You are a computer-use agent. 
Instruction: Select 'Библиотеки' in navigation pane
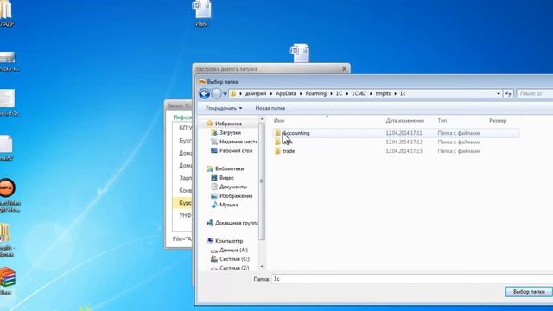tap(229, 169)
